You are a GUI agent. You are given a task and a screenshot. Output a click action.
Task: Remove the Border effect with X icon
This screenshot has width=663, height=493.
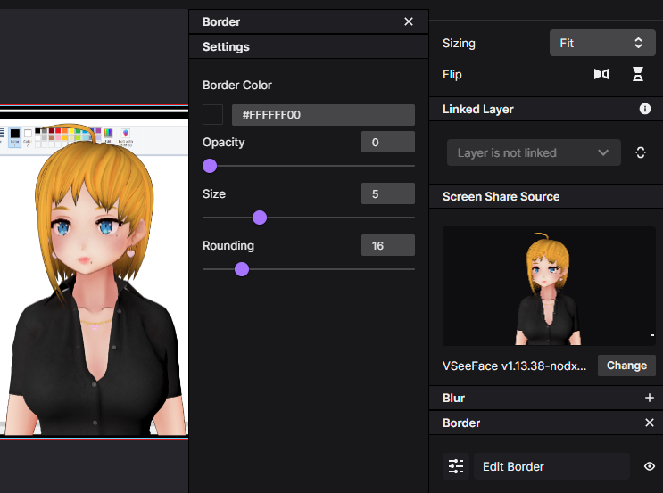tap(650, 423)
